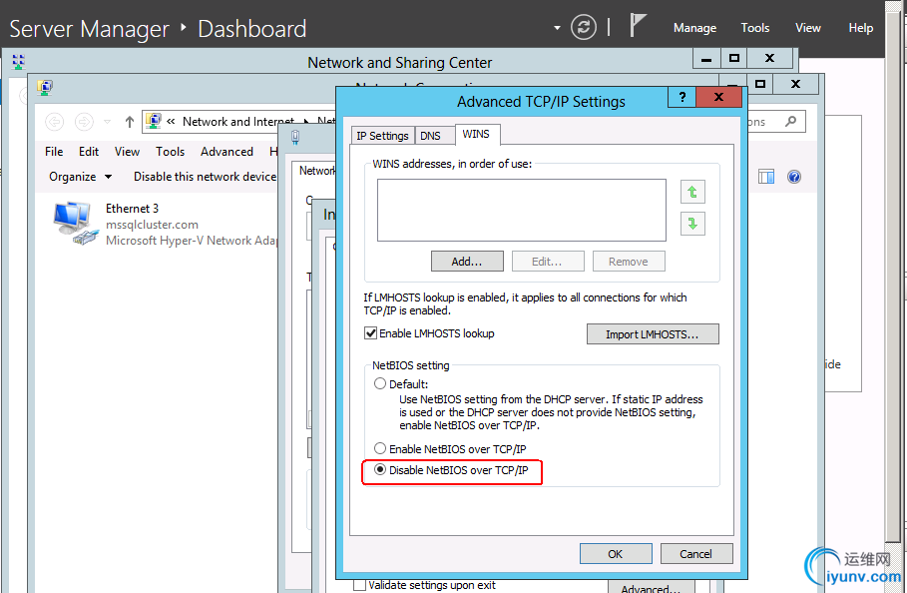907x593 pixels.
Task: Click Network and Internet in the address bar
Action: 238,122
